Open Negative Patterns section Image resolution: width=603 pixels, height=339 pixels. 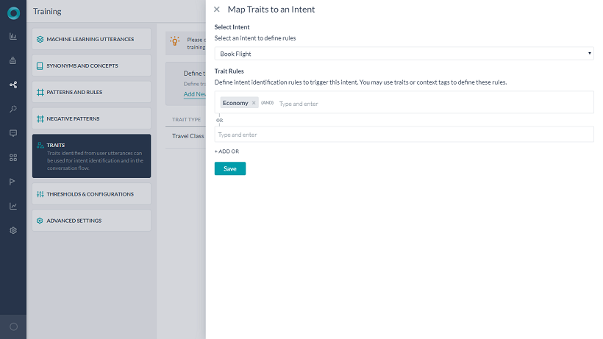(x=91, y=118)
